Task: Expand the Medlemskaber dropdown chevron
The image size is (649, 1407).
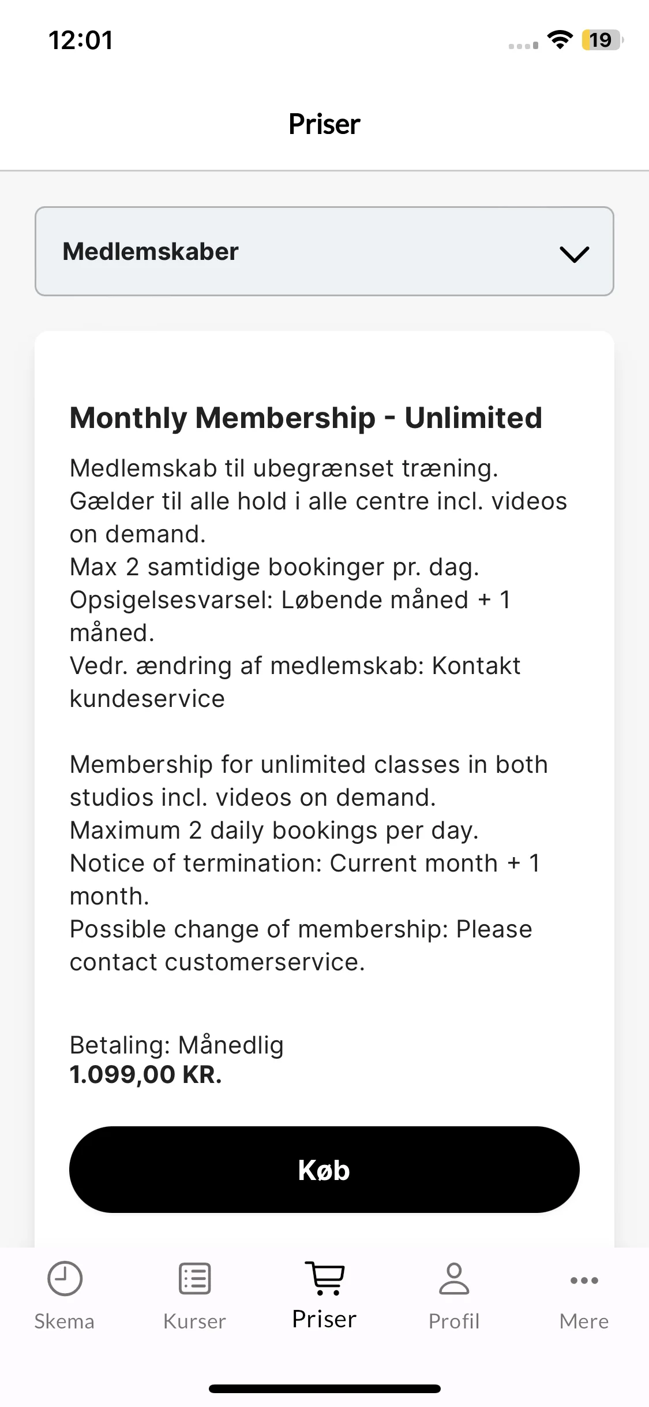Action: click(x=574, y=254)
